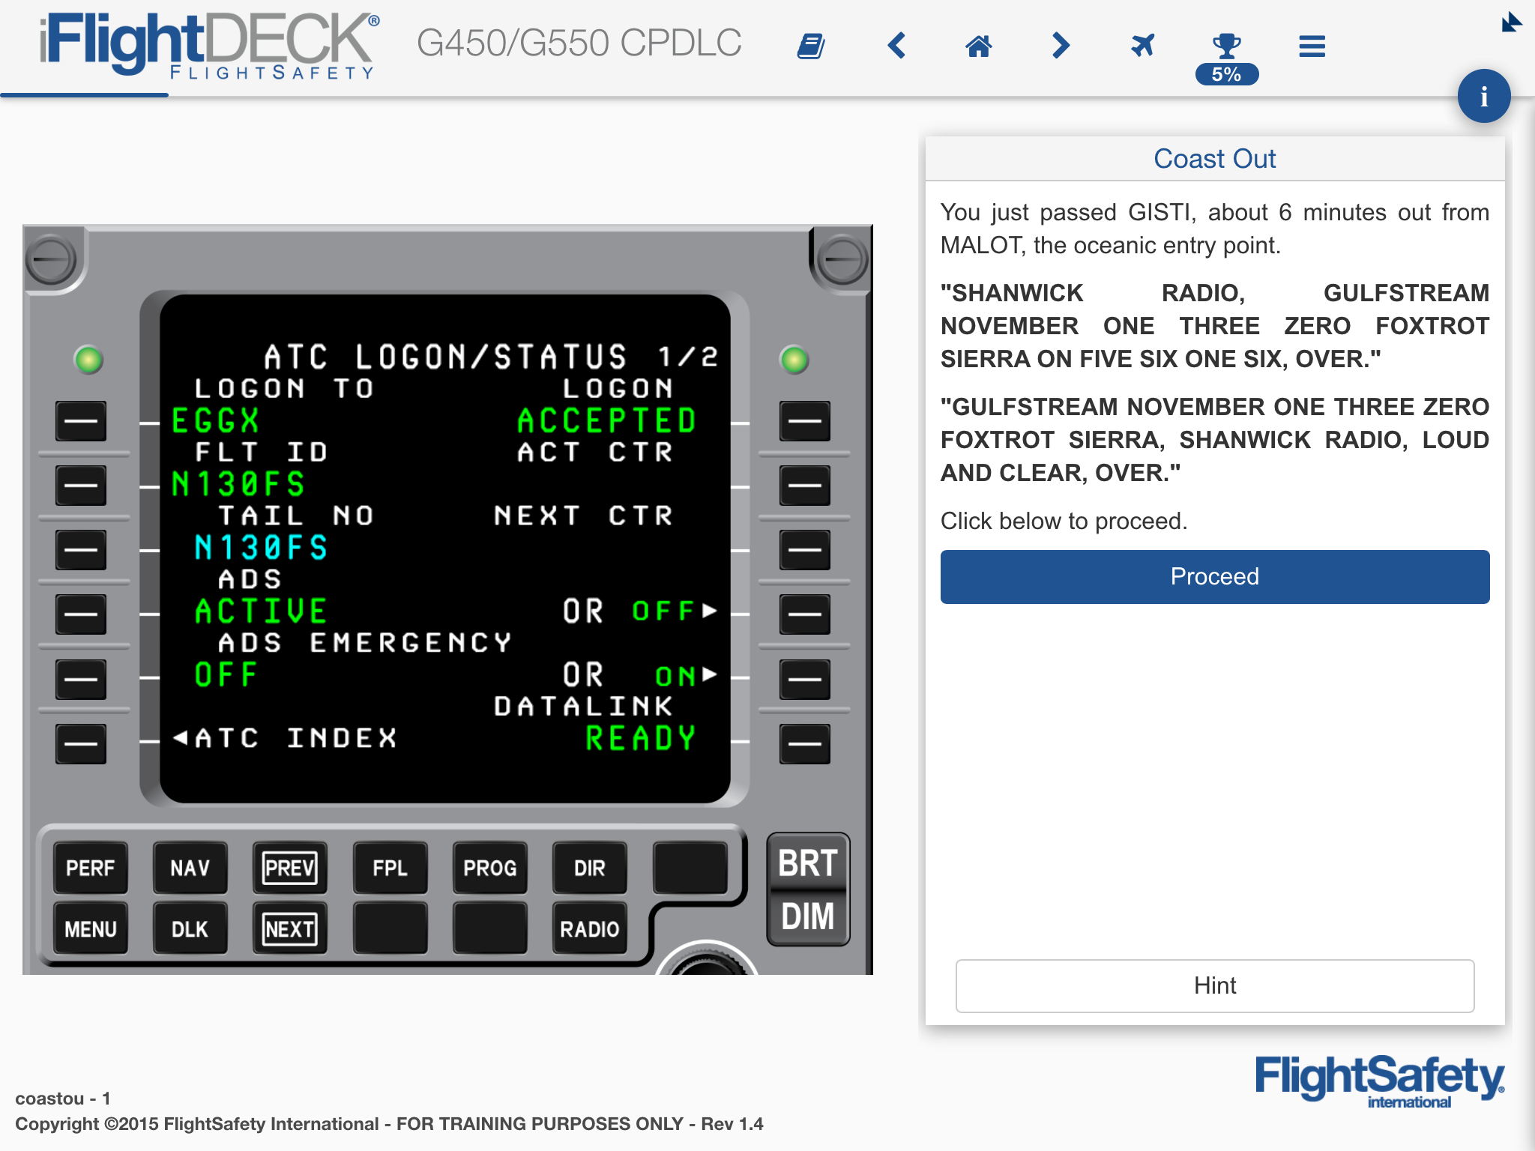This screenshot has width=1535, height=1151.
Task: Click left line select key beside EGGX
Action: (x=81, y=421)
